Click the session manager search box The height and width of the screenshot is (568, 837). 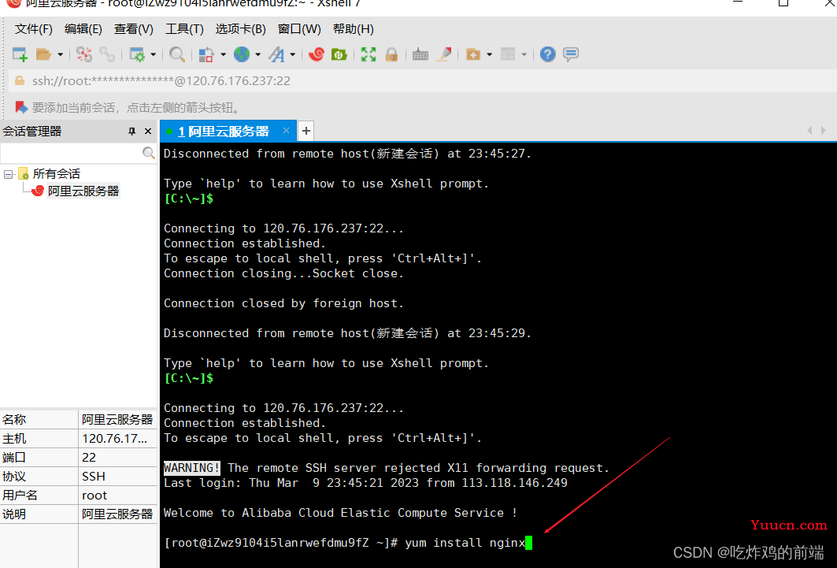72,153
